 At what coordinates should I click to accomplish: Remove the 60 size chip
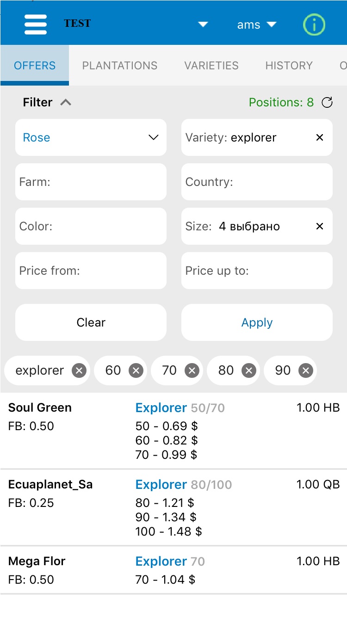pos(136,370)
